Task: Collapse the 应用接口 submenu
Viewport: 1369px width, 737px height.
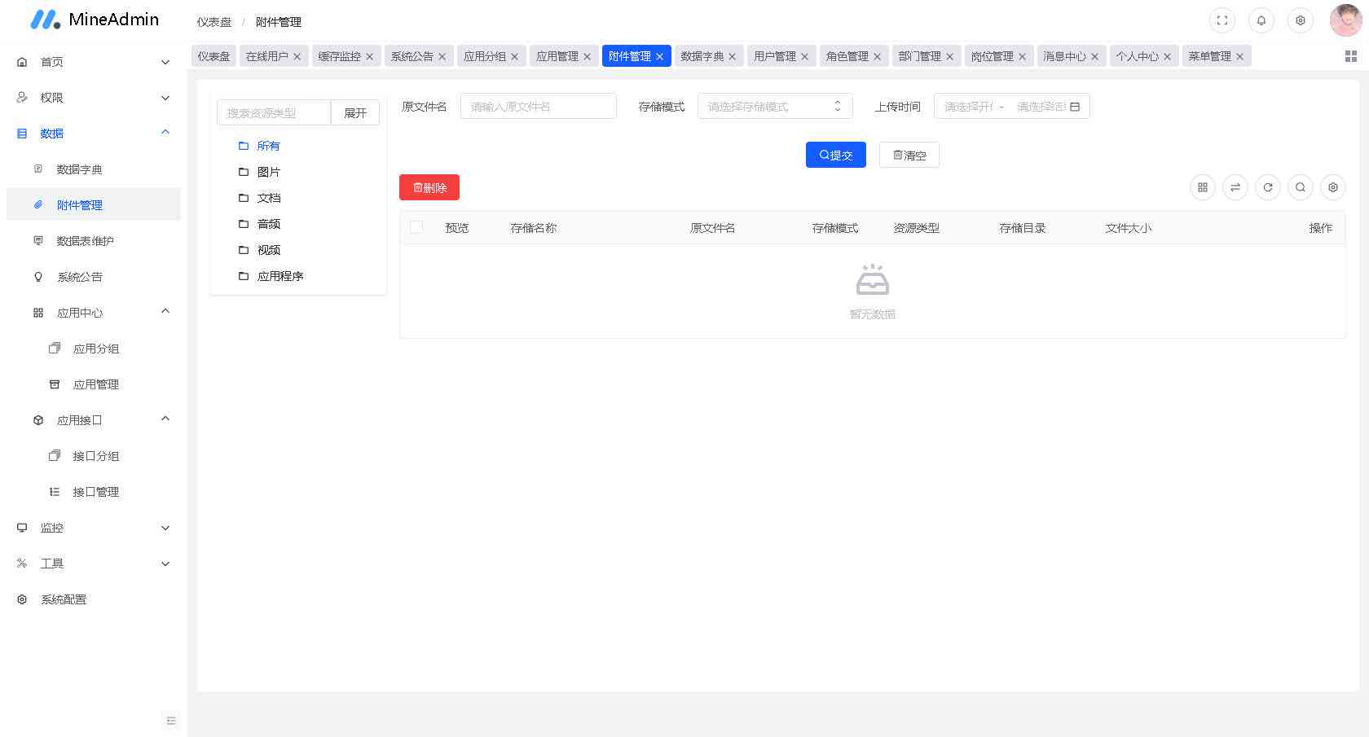Action: (x=94, y=420)
